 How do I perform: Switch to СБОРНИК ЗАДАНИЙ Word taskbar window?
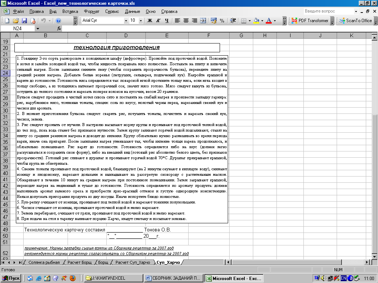click(x=173, y=279)
